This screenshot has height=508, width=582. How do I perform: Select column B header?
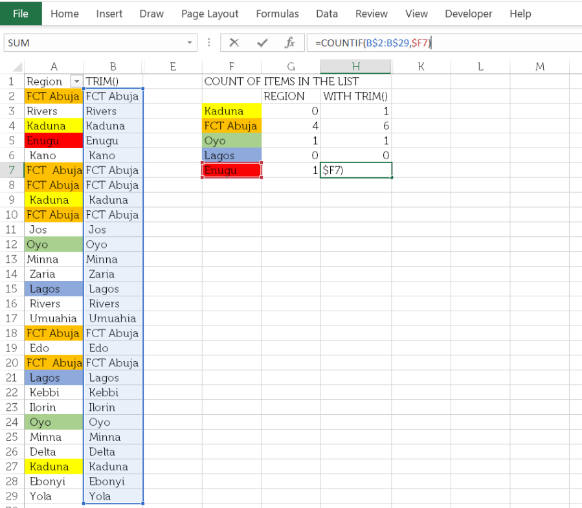click(x=113, y=67)
